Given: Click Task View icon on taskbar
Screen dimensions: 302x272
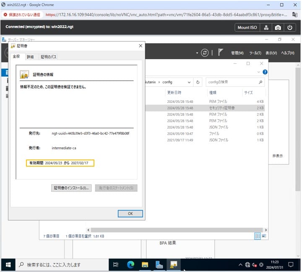Looking at the screenshot, I should pyautogui.click(x=116, y=264).
